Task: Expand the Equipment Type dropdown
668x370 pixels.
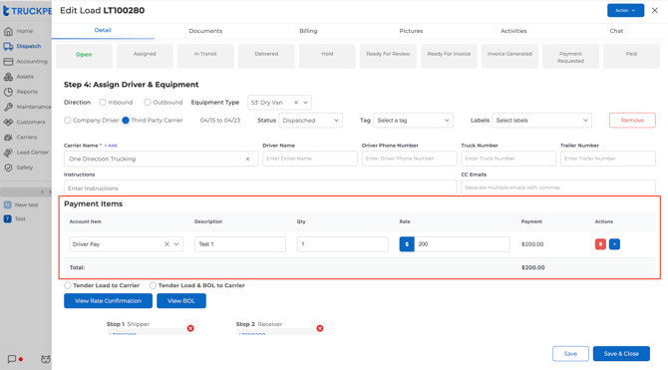Action: [x=305, y=103]
